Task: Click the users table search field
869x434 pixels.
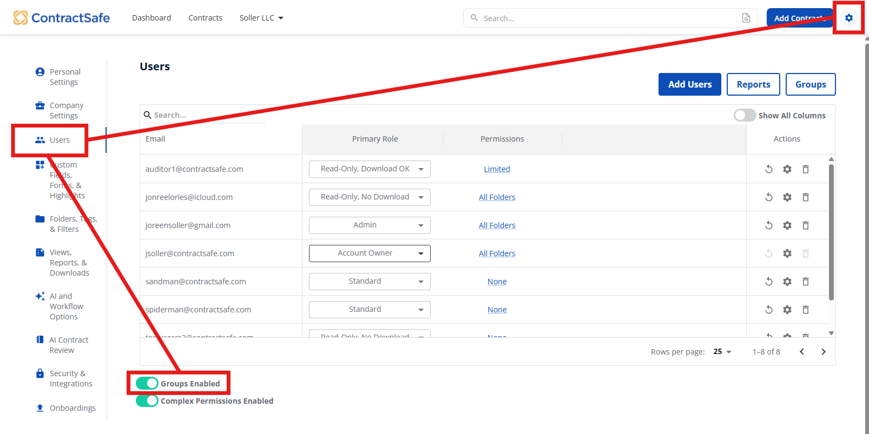Action: (206, 115)
